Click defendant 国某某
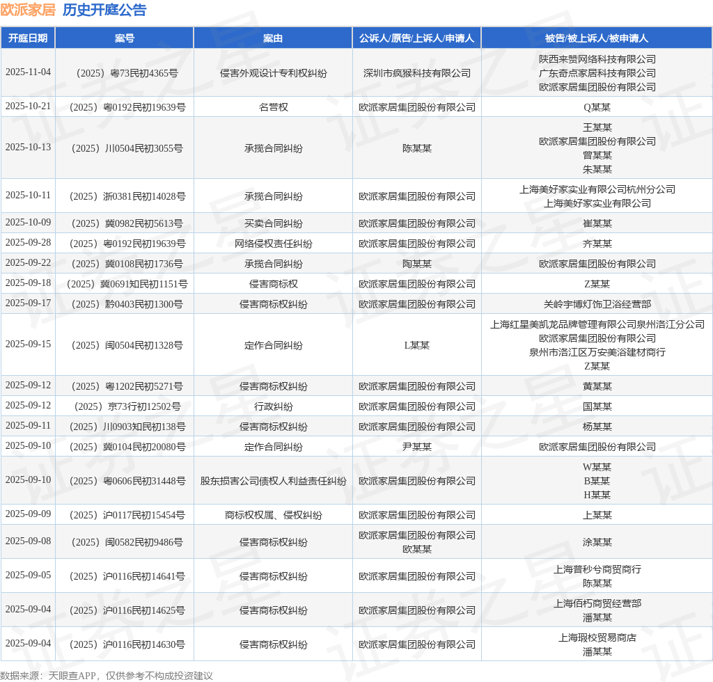The height and width of the screenshot is (682, 713). pyautogui.click(x=597, y=406)
